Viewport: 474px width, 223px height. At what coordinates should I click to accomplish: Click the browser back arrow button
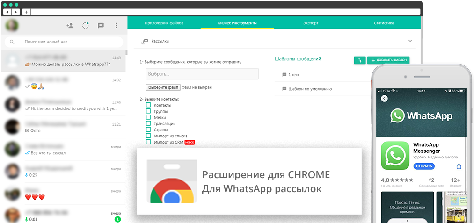click(7, 12)
